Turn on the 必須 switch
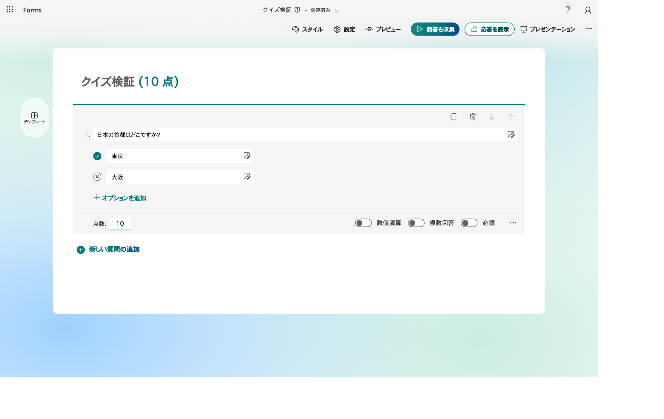664x419 pixels. coord(469,223)
